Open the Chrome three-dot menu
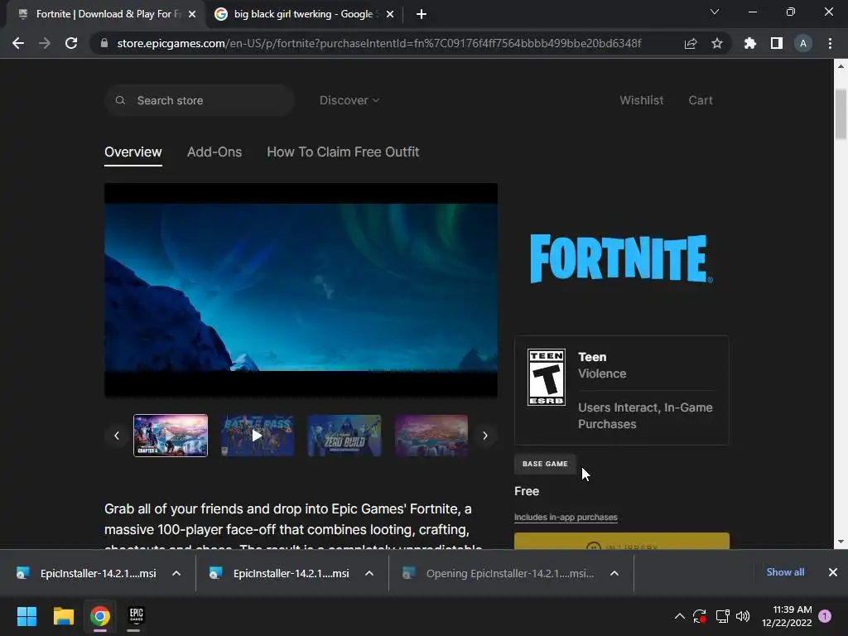 coord(830,43)
